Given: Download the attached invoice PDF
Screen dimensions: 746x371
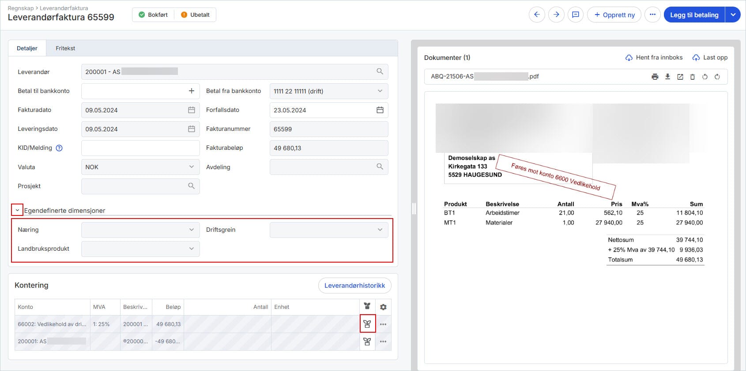Looking at the screenshot, I should [x=667, y=77].
